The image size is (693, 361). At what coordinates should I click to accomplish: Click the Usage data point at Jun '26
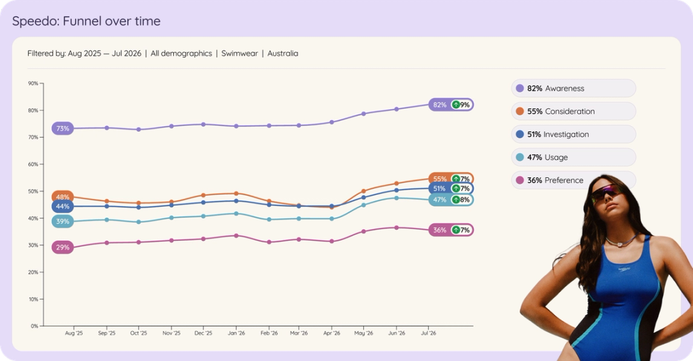click(397, 198)
